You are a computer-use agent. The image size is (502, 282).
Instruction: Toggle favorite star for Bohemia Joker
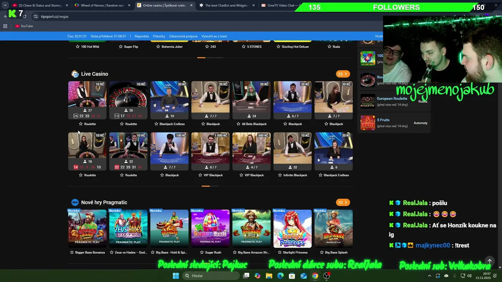158,47
